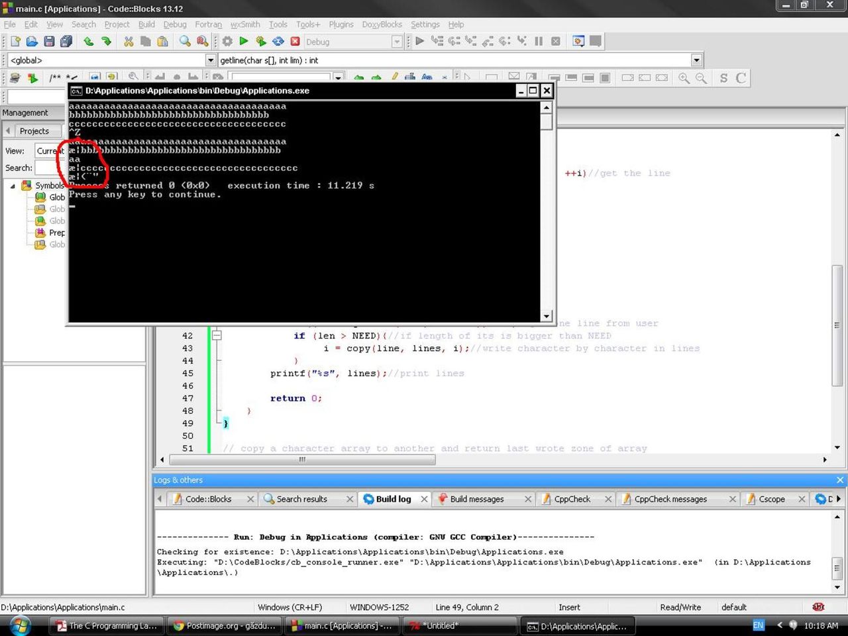Open the getline function list dropdown arrow
The image size is (848, 636).
696,60
